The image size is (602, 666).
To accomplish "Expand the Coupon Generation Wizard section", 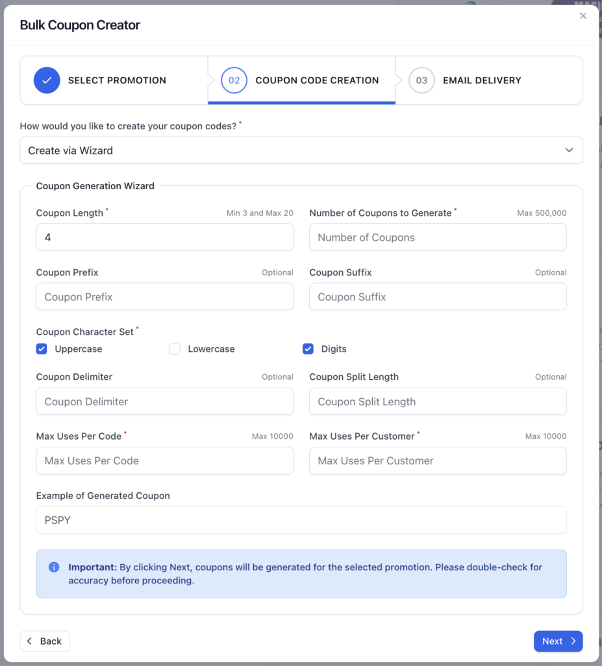I will [95, 185].
